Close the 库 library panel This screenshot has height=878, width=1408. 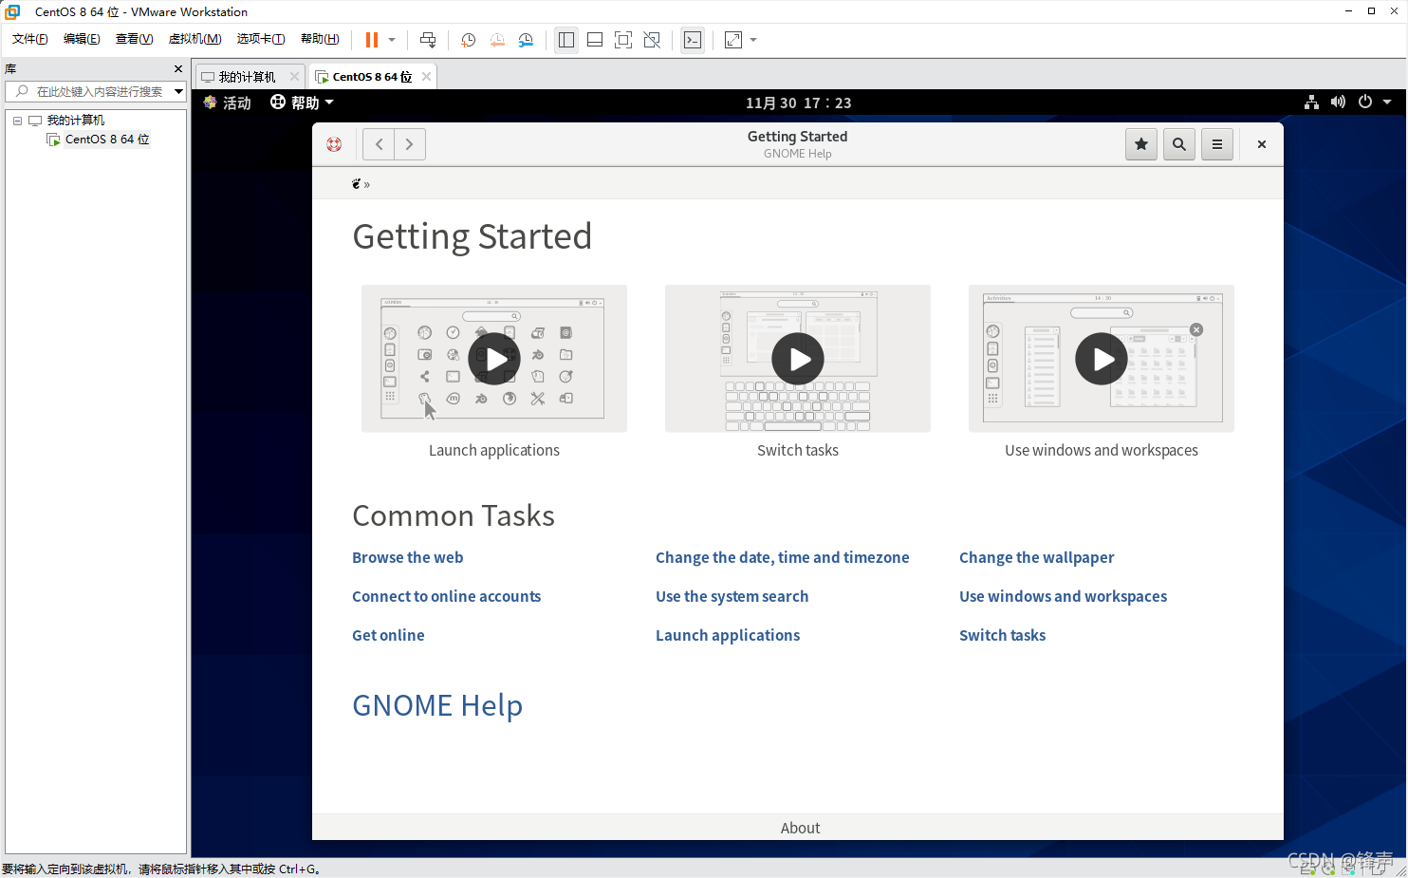point(177,69)
